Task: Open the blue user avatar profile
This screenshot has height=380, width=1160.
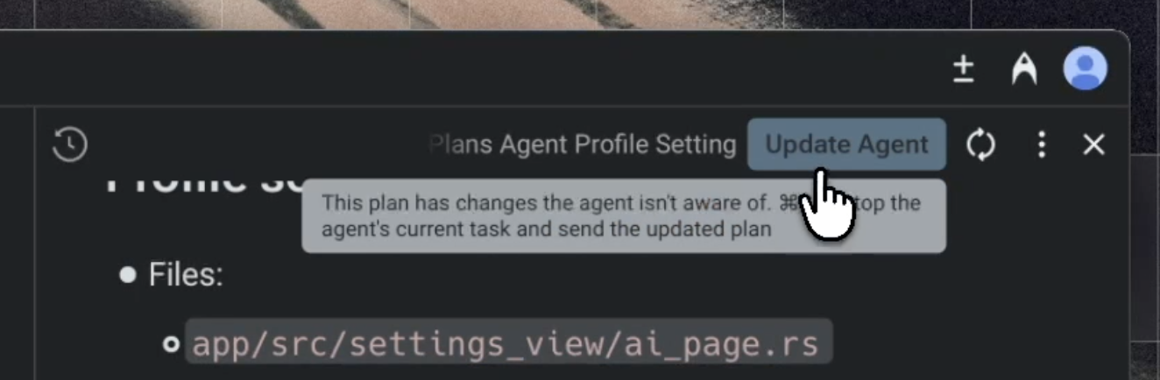Action: (1085, 68)
